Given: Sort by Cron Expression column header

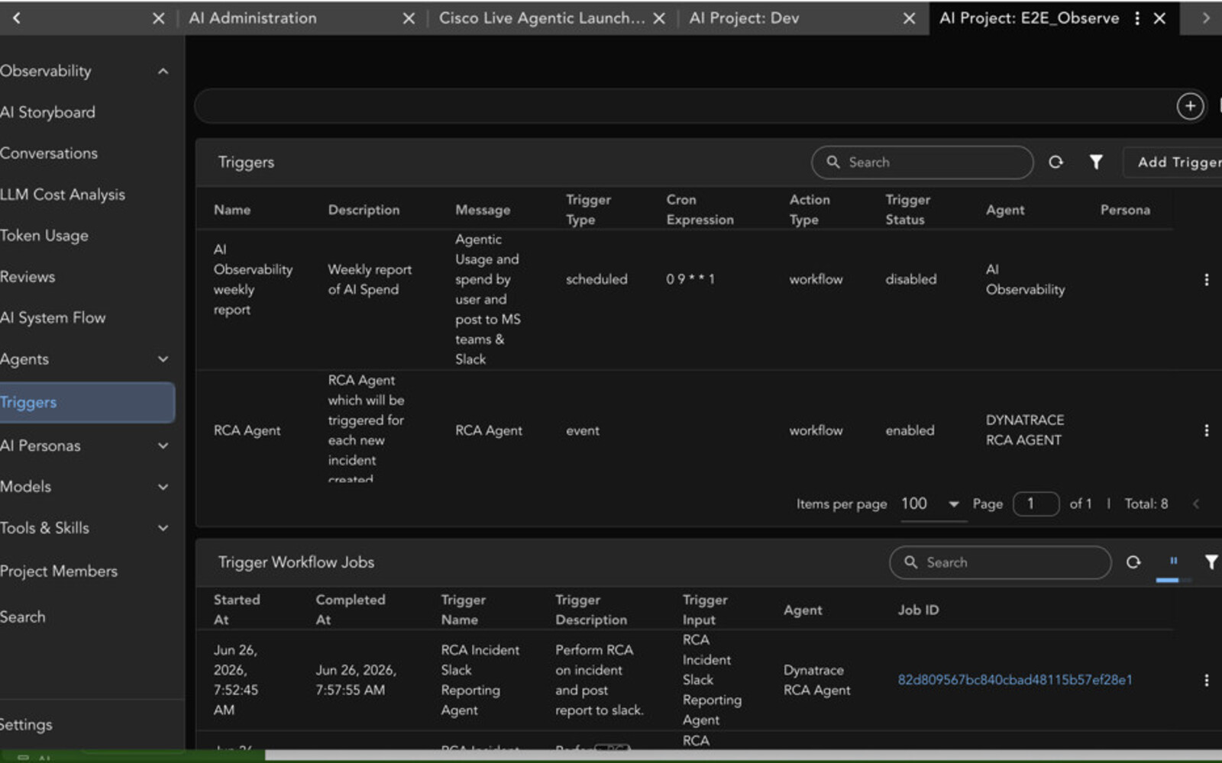Looking at the screenshot, I should (x=700, y=210).
